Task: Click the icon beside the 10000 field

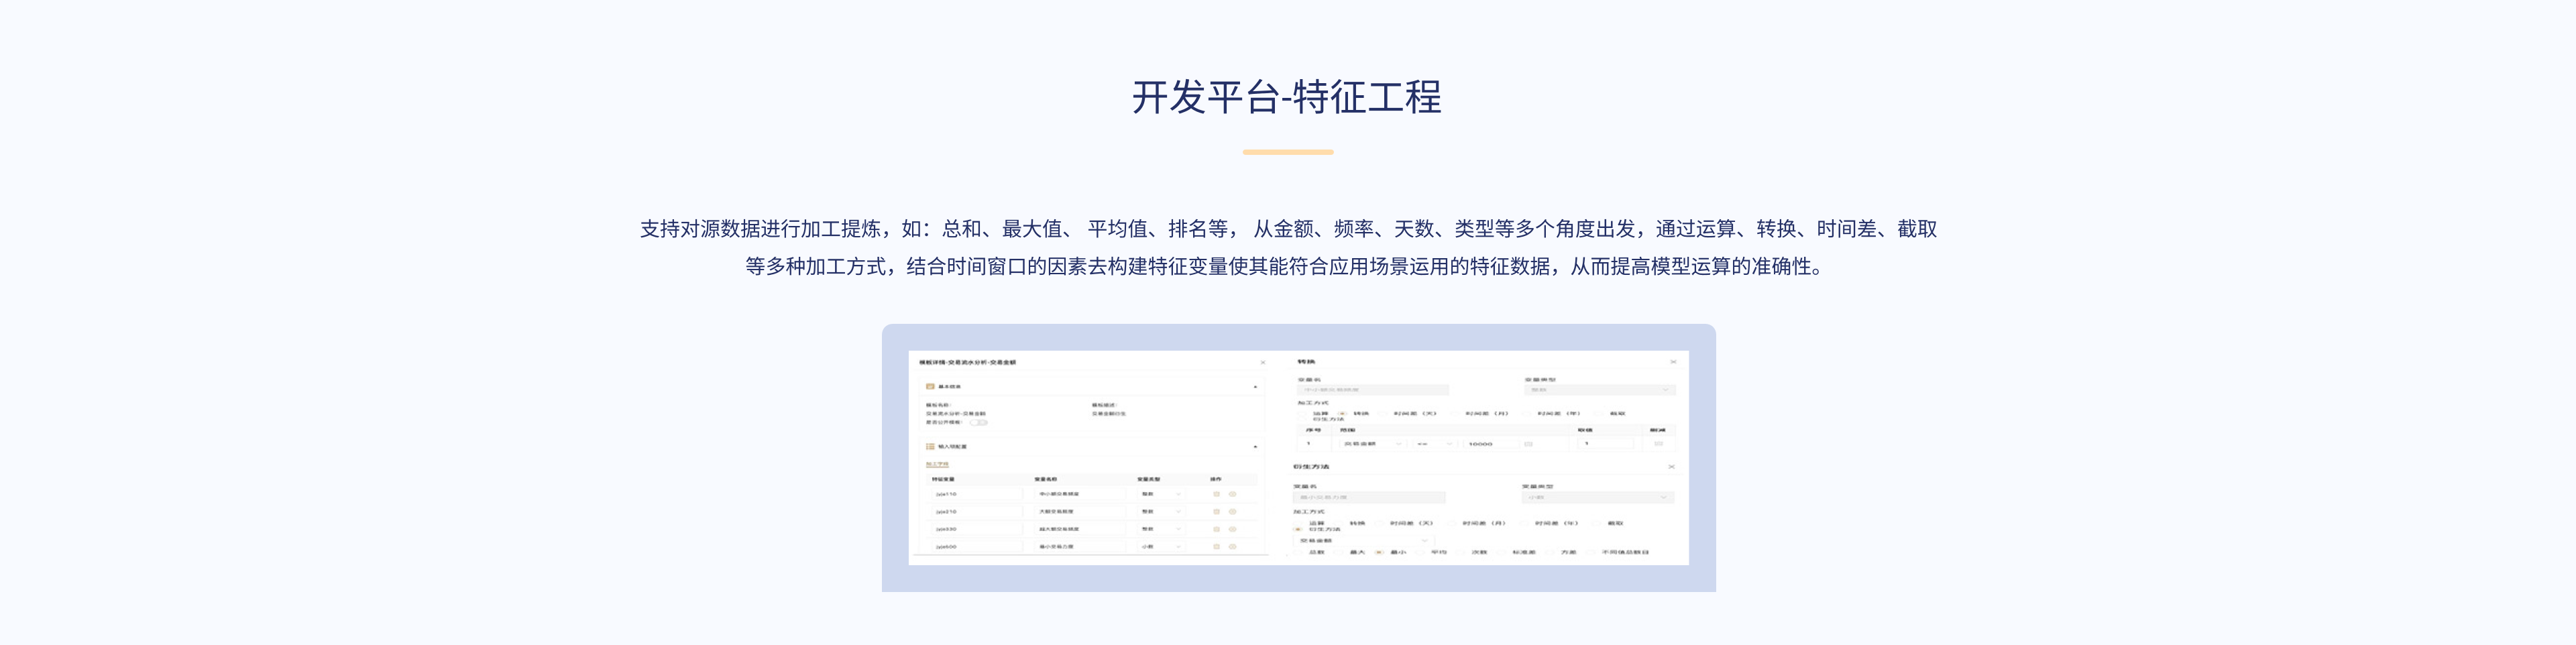Action: [x=1529, y=444]
